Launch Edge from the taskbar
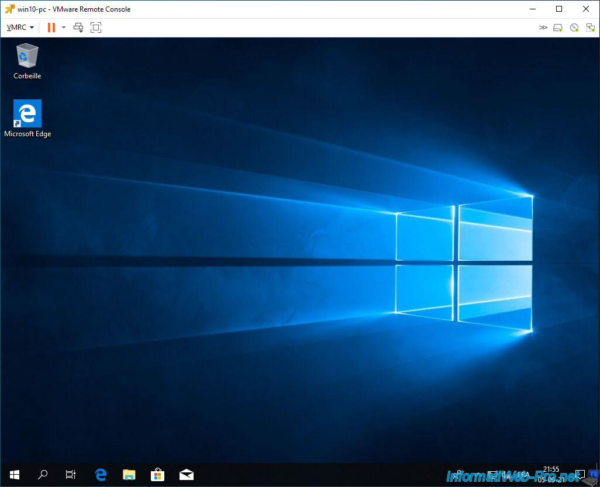Viewport: 600px width, 487px height. tap(101, 475)
